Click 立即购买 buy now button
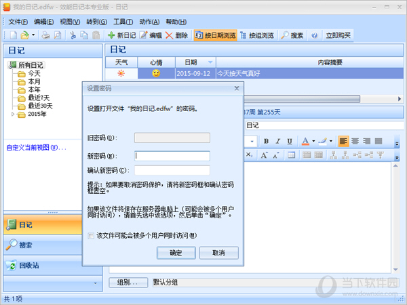The width and height of the screenshot is (407, 305). click(x=338, y=35)
